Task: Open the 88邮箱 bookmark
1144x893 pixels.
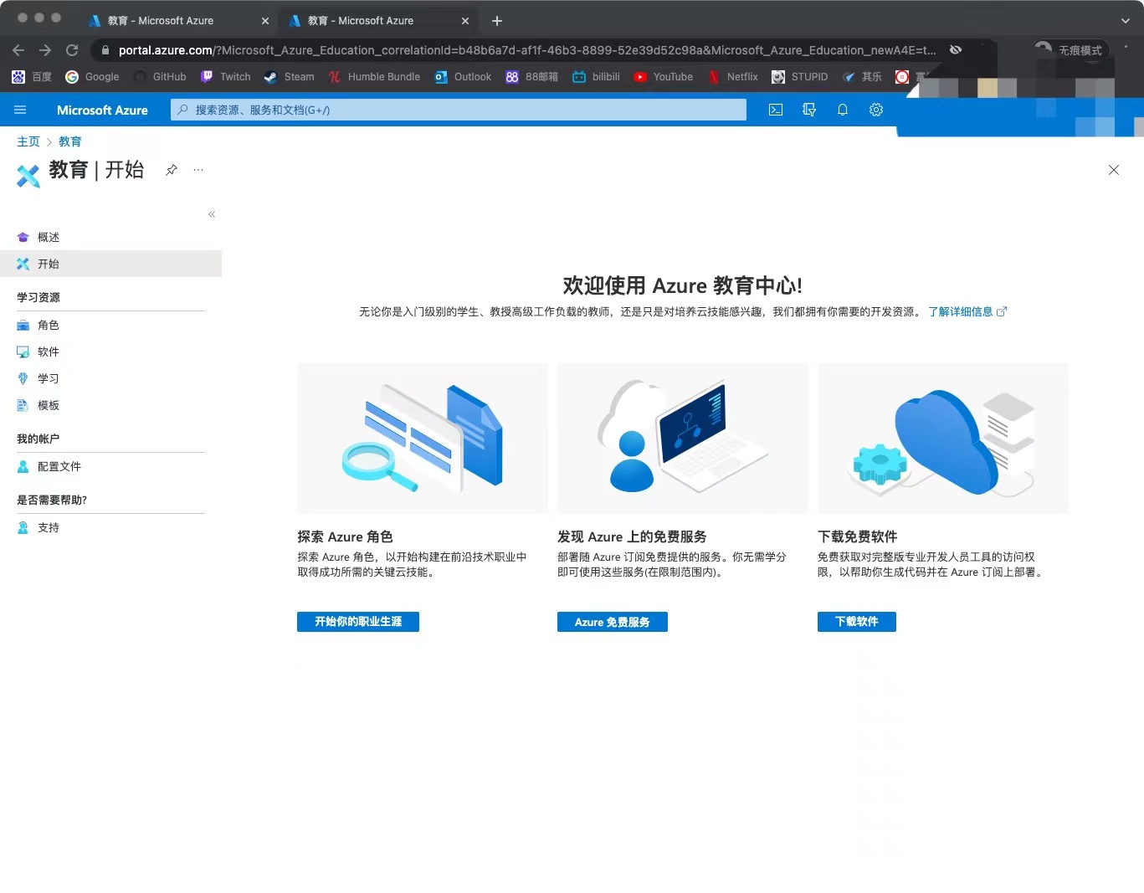Action: point(532,77)
